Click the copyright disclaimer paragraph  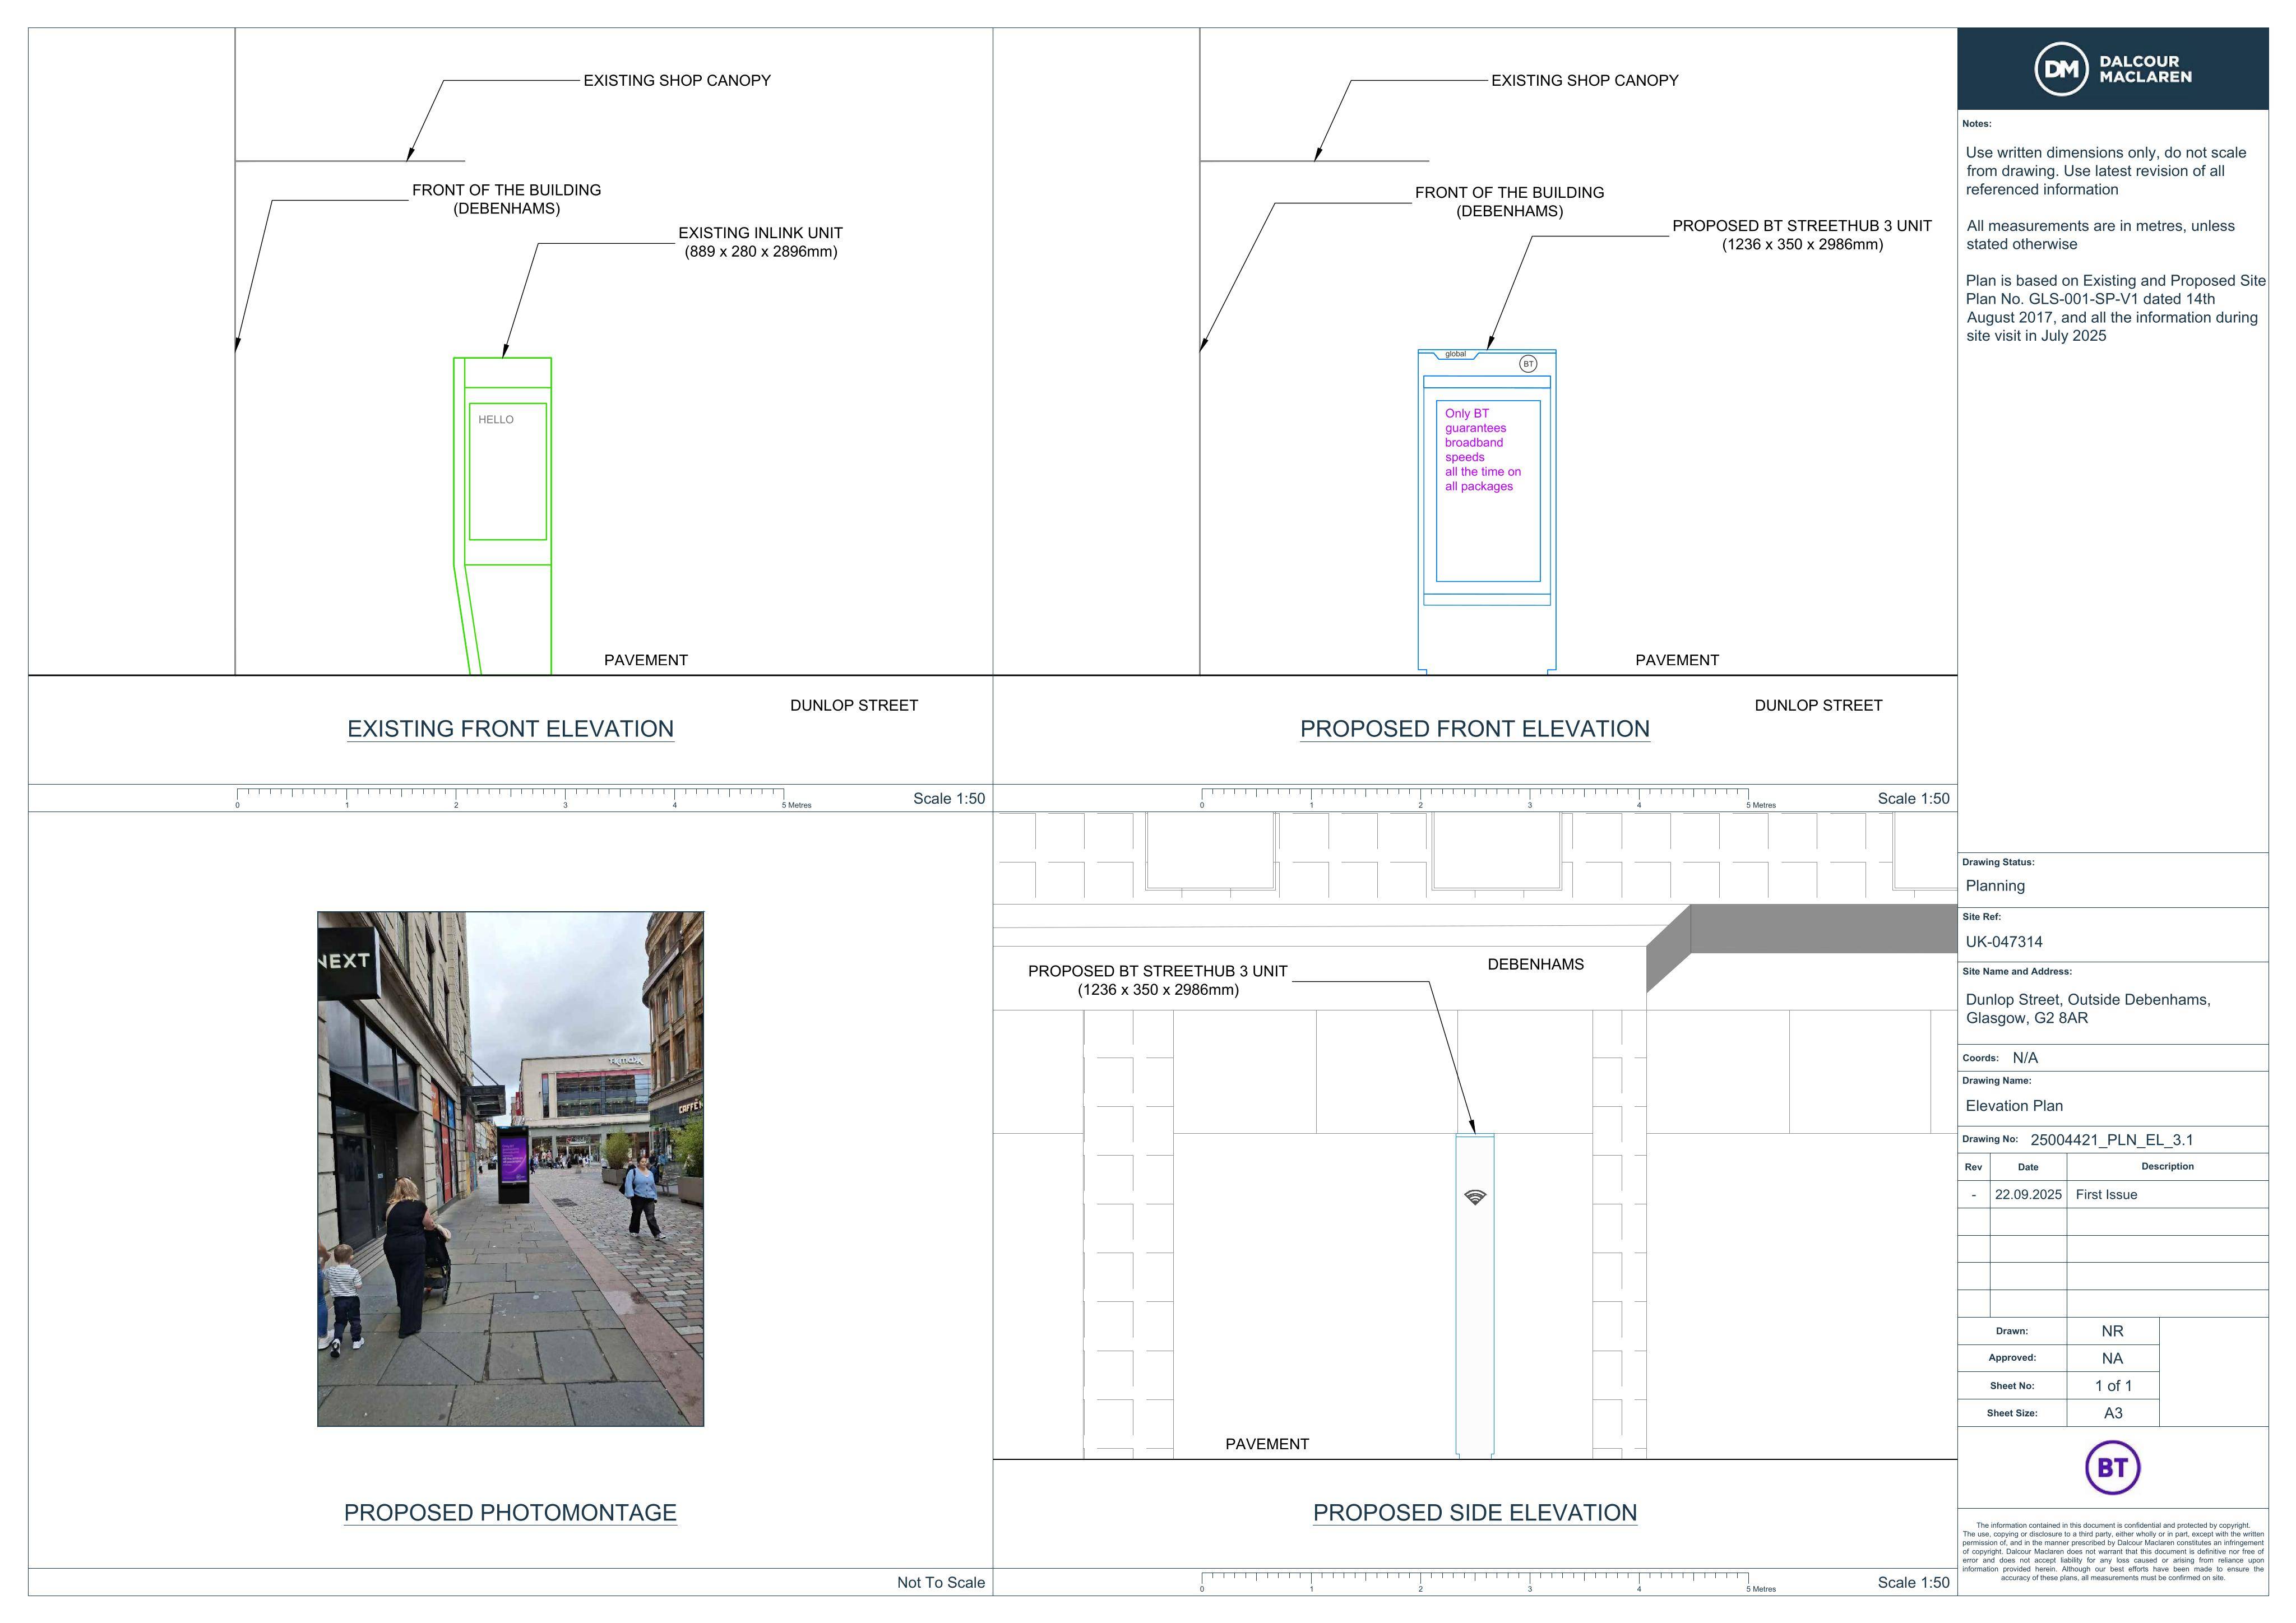(2112, 1552)
